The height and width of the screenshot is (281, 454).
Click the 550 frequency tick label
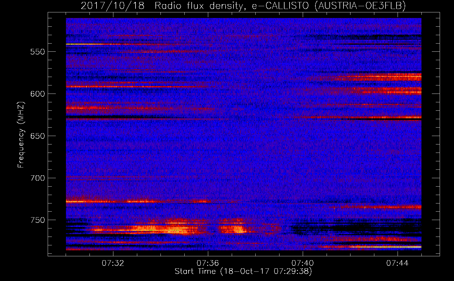click(x=38, y=52)
